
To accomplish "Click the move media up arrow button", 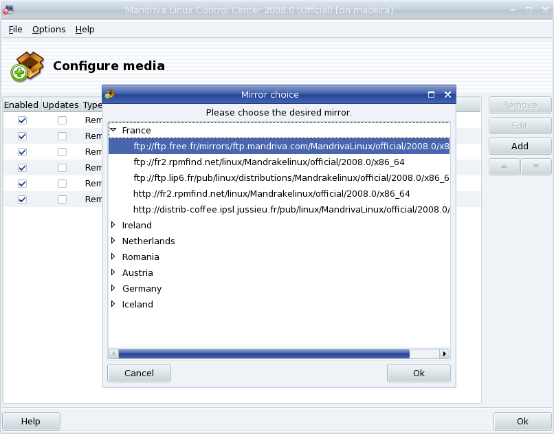I will point(505,166).
